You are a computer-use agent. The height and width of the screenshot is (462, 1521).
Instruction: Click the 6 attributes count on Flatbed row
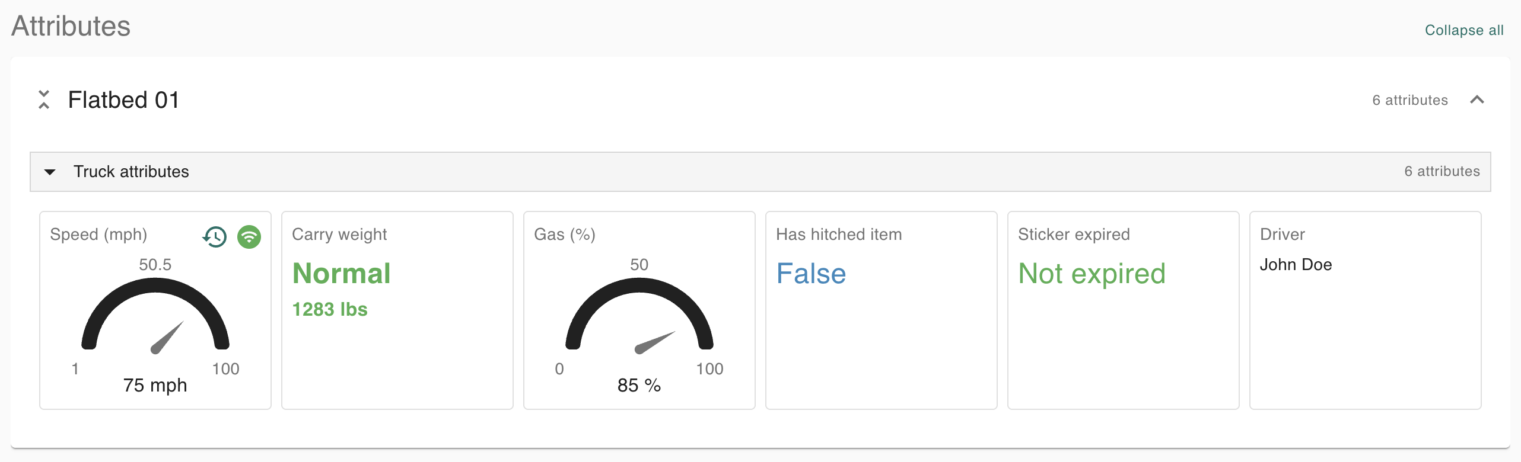click(1409, 100)
